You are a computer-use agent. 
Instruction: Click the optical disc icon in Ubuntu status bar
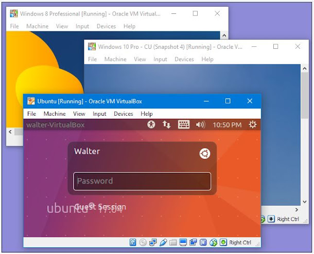coord(143,242)
